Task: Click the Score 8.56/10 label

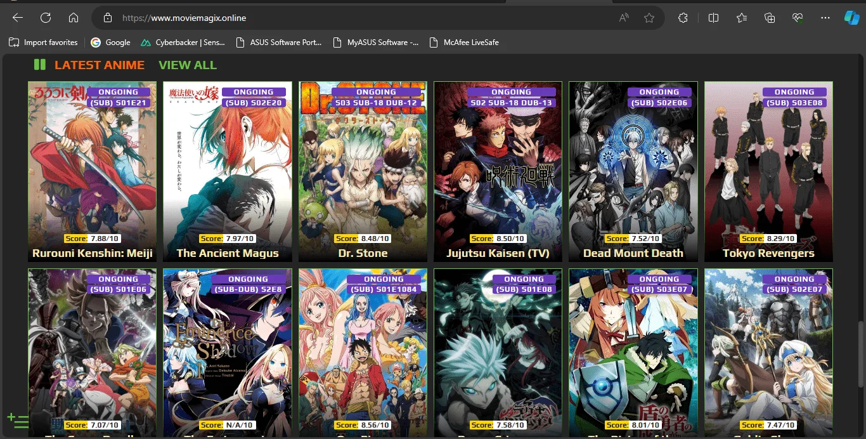Action: pyautogui.click(x=363, y=425)
